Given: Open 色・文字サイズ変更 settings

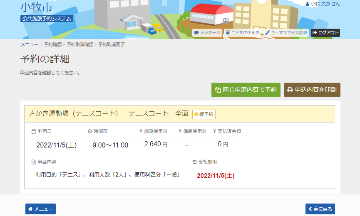Looking at the screenshot, I should click(x=286, y=32).
